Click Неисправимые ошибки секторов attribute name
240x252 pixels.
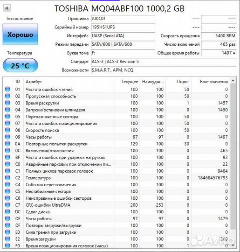[58, 198]
